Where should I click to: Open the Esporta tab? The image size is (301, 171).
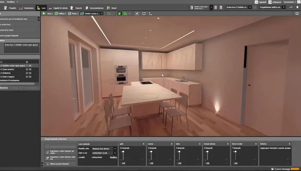click(x=76, y=8)
